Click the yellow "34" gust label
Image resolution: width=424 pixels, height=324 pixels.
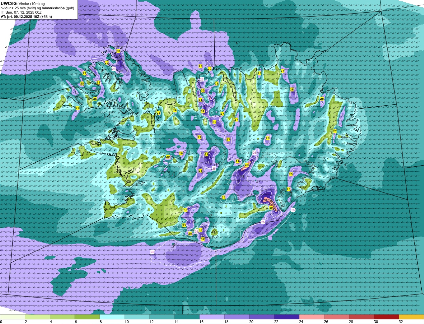(x=200, y=100)
